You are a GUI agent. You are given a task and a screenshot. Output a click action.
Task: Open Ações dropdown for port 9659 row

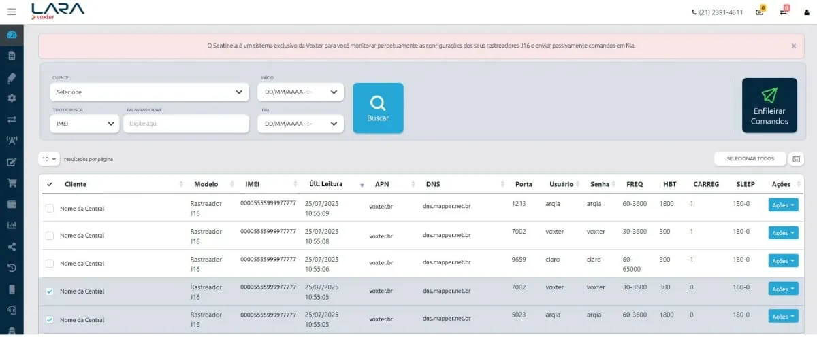click(783, 261)
